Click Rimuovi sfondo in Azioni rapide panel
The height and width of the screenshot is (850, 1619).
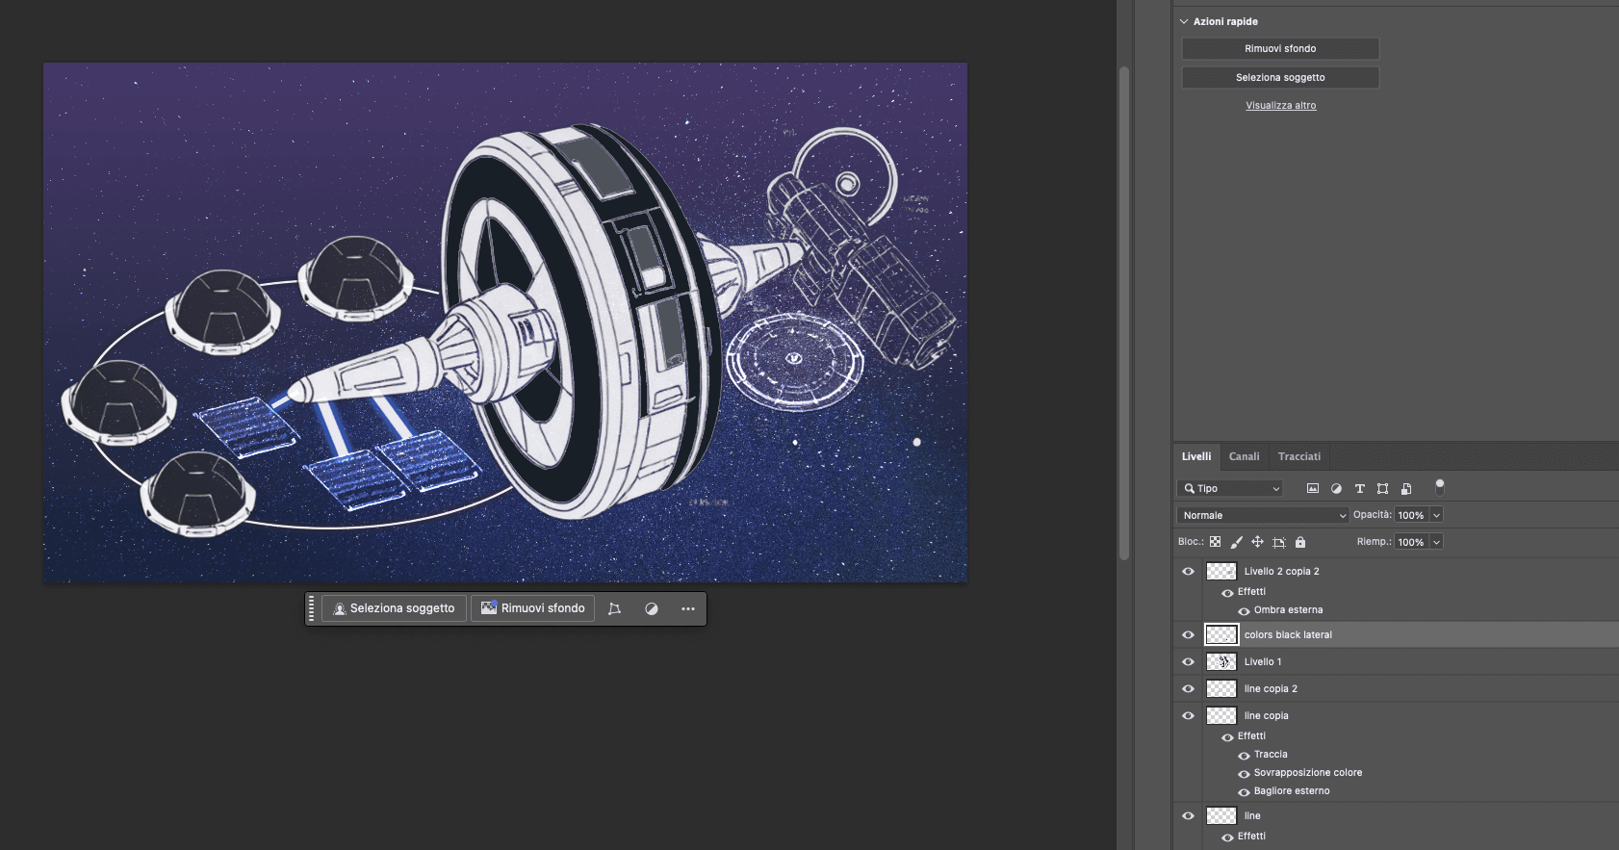pyautogui.click(x=1280, y=48)
